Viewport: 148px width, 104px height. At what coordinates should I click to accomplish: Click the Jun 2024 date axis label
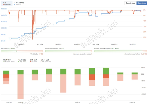point(132,44)
